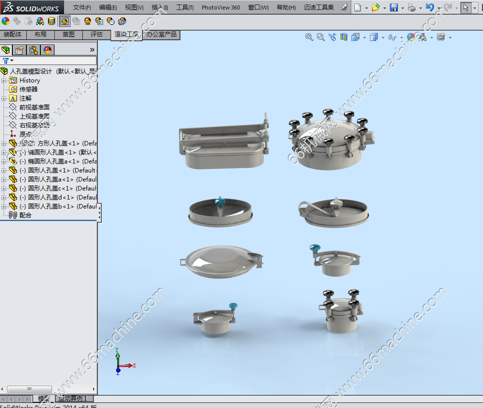Click the Paste Appearance toolbar icon
Screen dimensions: 483x408
(28, 21)
